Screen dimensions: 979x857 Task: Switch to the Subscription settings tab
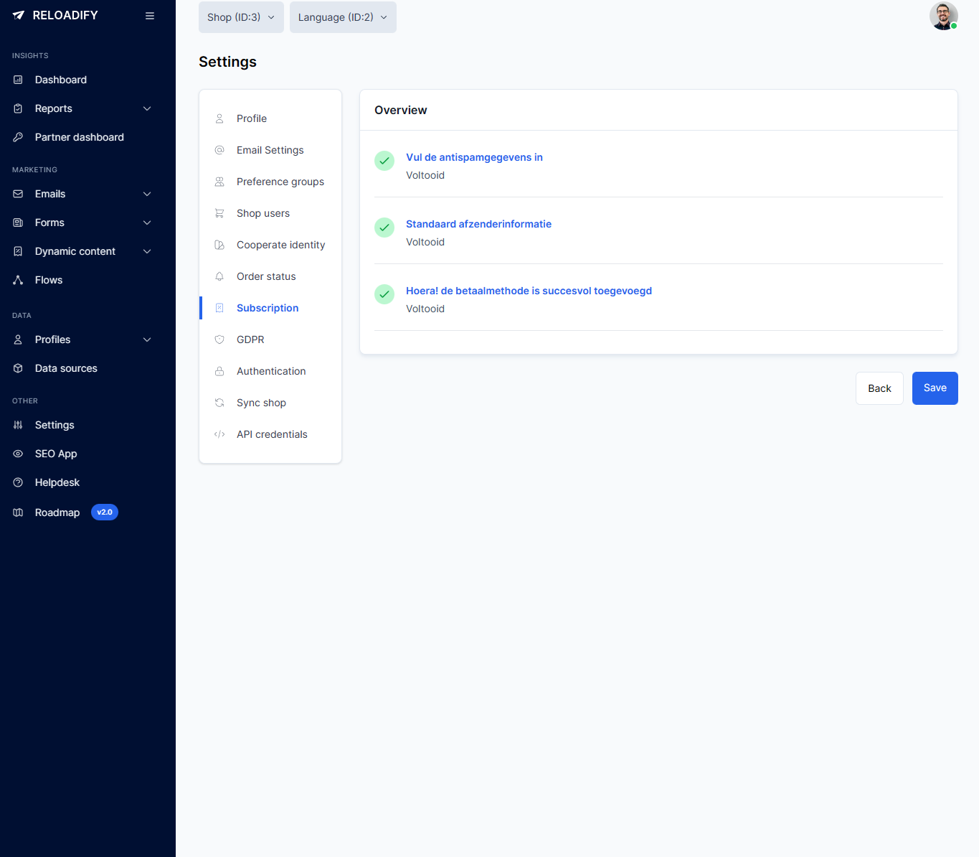(x=267, y=308)
